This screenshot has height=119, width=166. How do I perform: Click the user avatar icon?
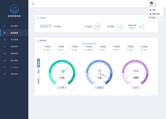tap(151, 4)
